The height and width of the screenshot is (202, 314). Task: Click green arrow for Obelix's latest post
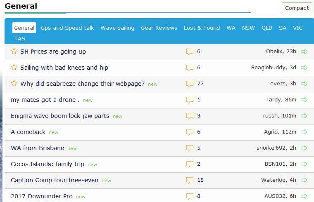(304, 52)
